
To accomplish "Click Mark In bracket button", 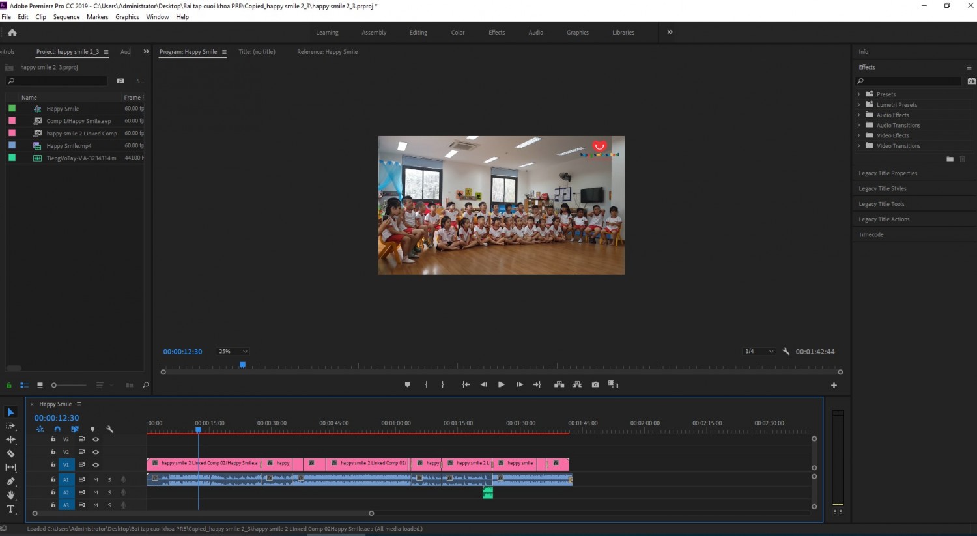I will coord(427,384).
